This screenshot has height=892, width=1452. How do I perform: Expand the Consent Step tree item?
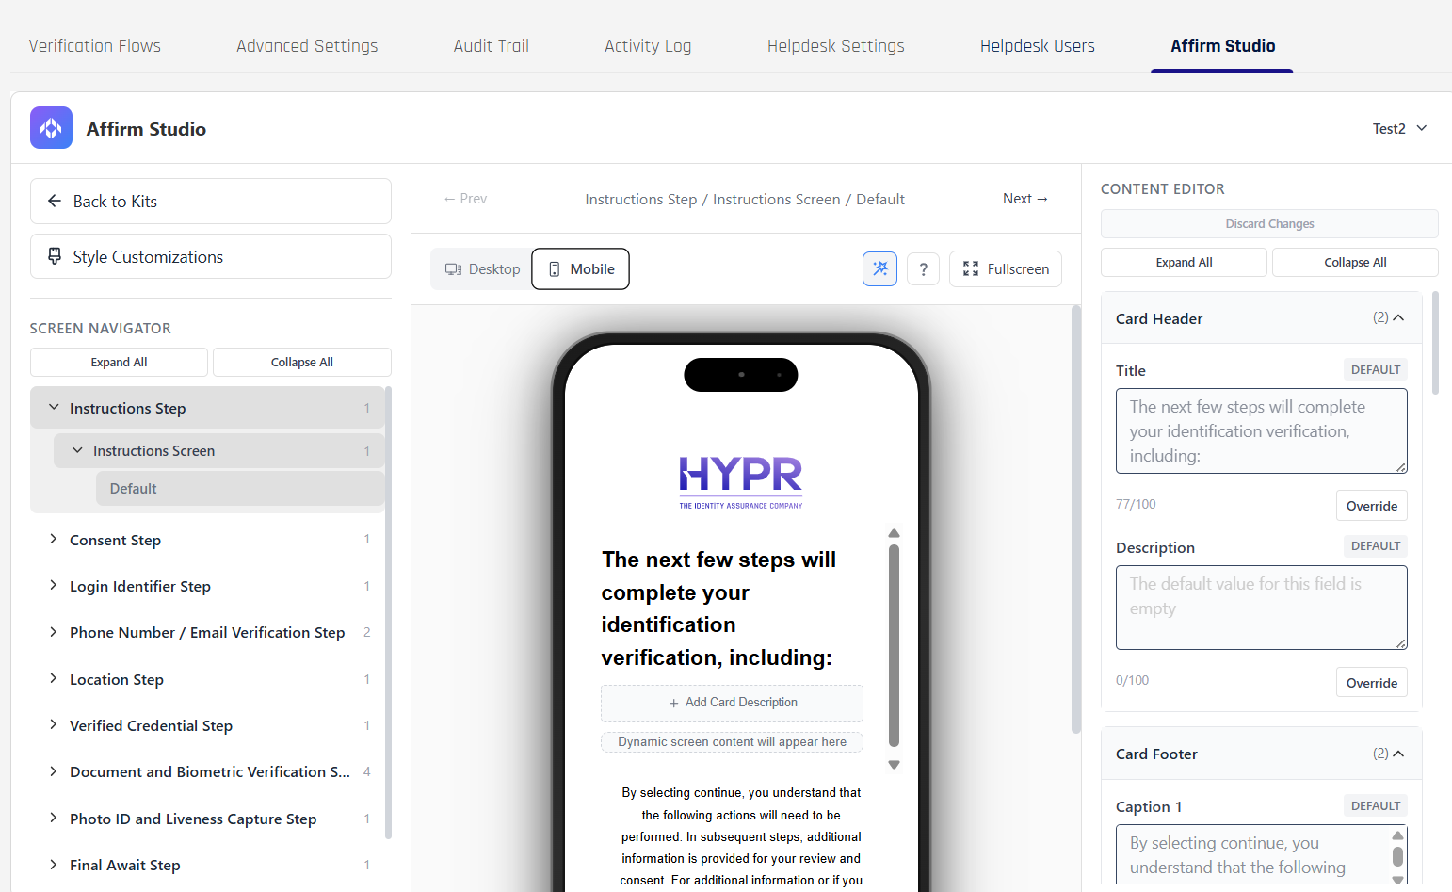pyautogui.click(x=54, y=540)
